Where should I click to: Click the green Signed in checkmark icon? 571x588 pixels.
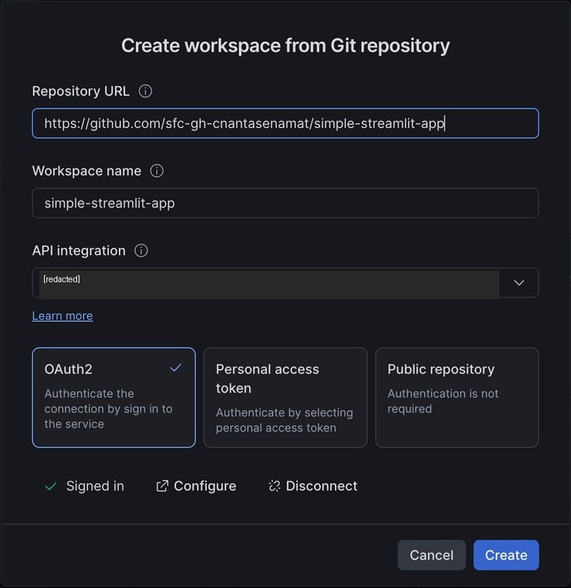click(x=50, y=486)
